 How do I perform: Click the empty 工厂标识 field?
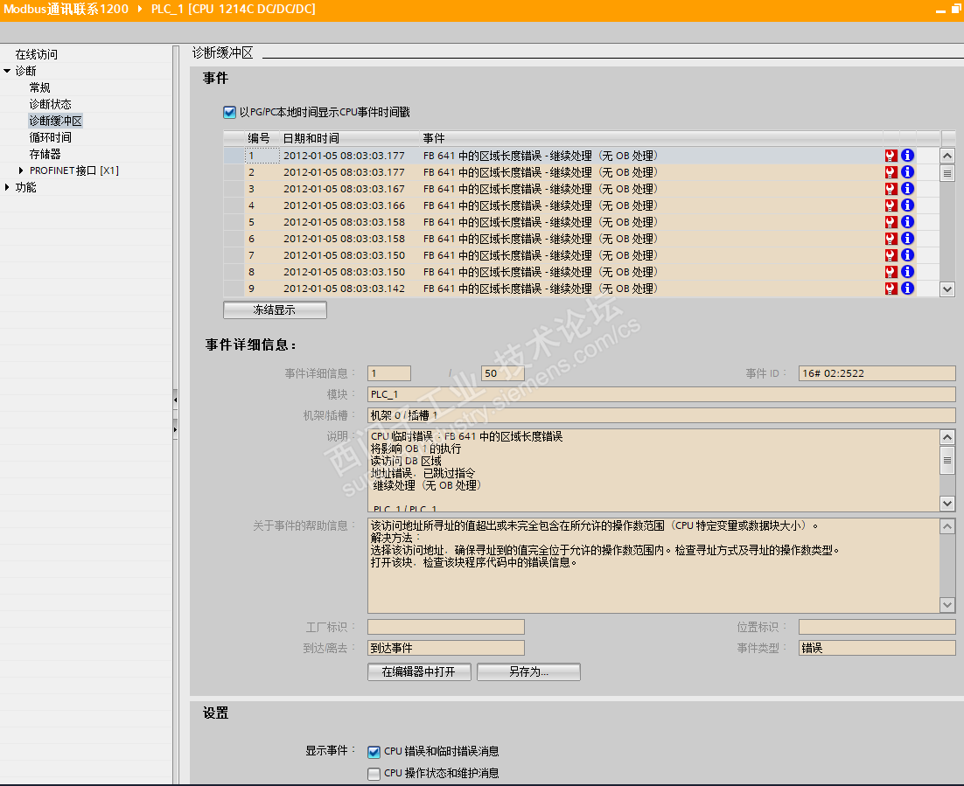tap(446, 627)
